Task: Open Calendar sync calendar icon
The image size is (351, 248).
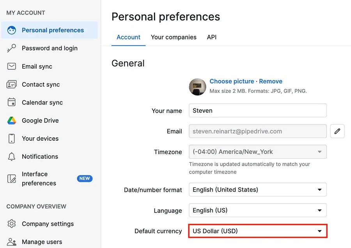Action: pos(11,102)
